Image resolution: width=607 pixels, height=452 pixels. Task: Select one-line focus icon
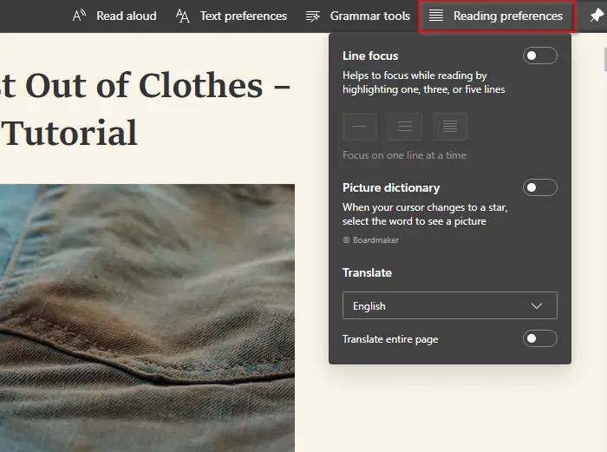(360, 127)
